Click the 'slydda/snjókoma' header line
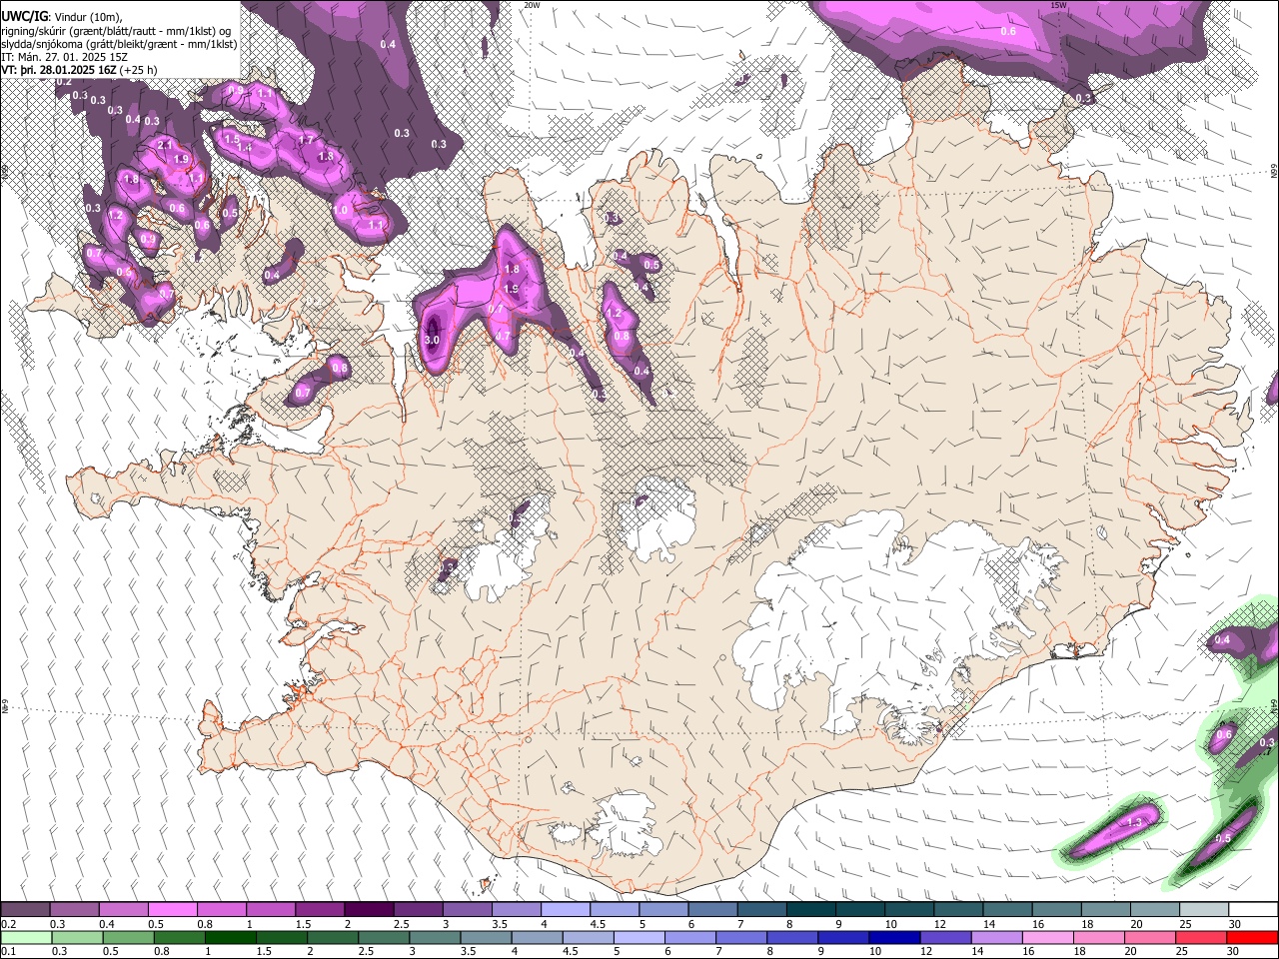This screenshot has height=959, width=1279. [119, 44]
